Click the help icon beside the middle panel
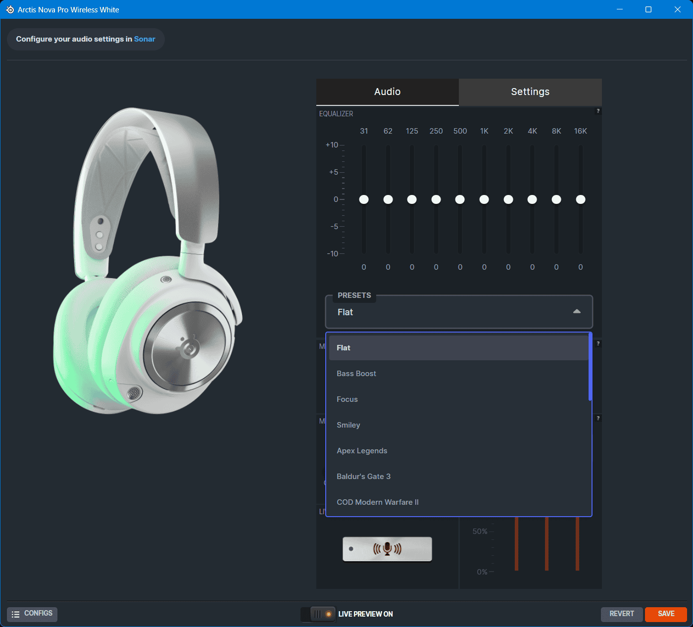 [598, 343]
